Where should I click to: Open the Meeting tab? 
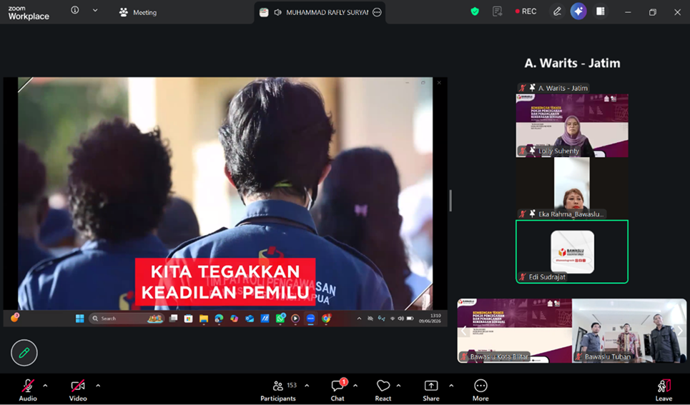pyautogui.click(x=138, y=12)
